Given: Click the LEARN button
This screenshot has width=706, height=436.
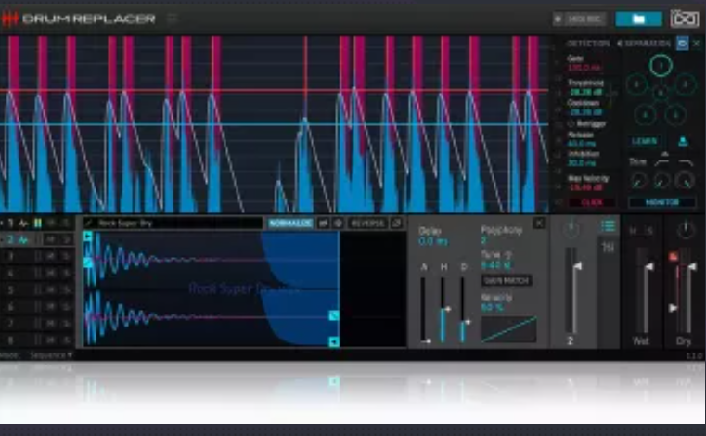Looking at the screenshot, I should point(645,141).
